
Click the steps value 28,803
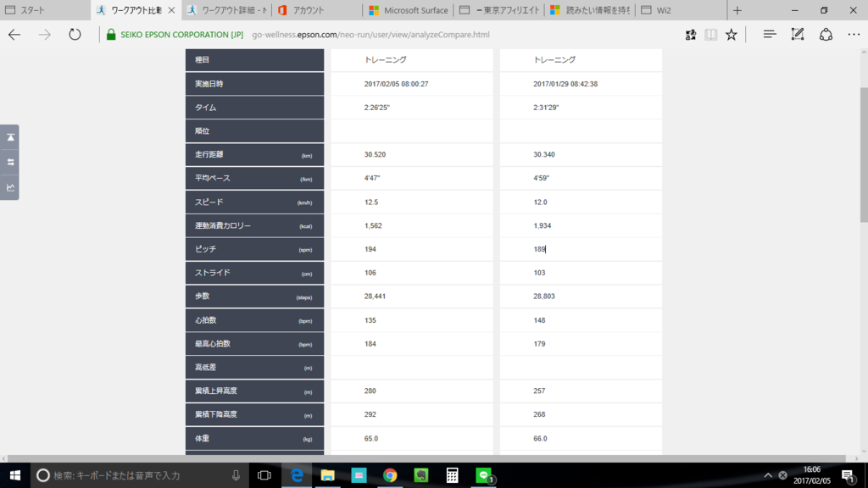pos(543,296)
